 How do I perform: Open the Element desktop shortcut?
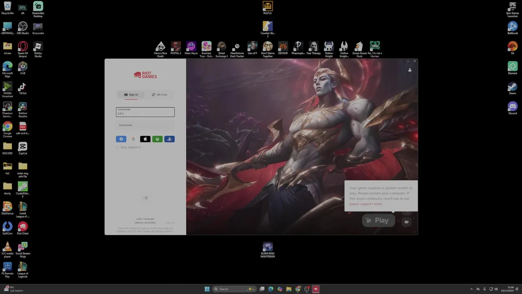(x=513, y=68)
